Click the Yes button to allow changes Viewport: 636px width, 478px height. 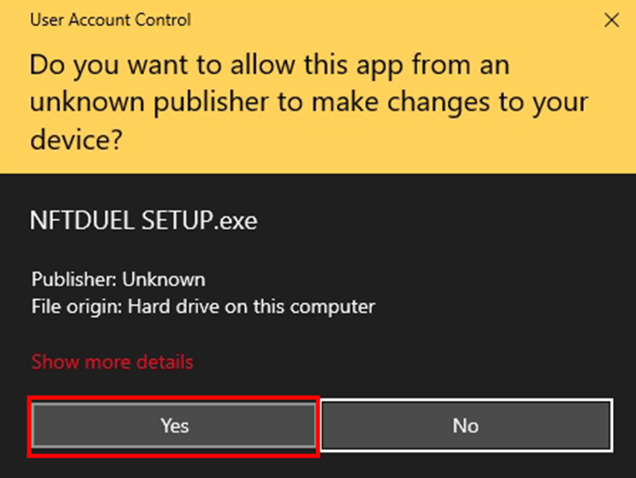pos(174,425)
